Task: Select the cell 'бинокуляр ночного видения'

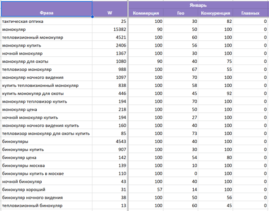Action: [47, 198]
